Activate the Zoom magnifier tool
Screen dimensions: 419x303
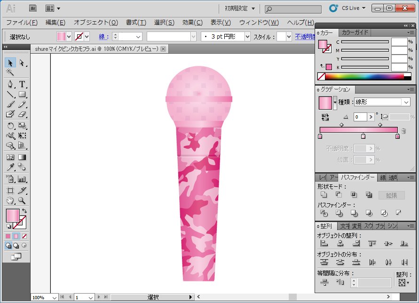[22, 201]
